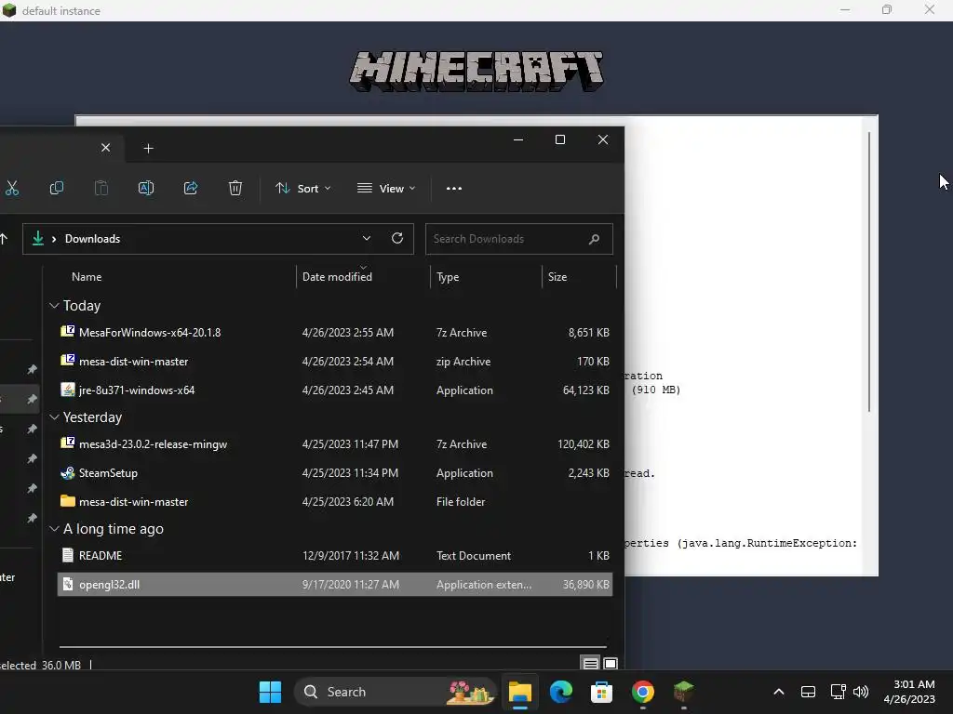Click the network tray icon
This screenshot has width=953, height=714.
point(839,692)
